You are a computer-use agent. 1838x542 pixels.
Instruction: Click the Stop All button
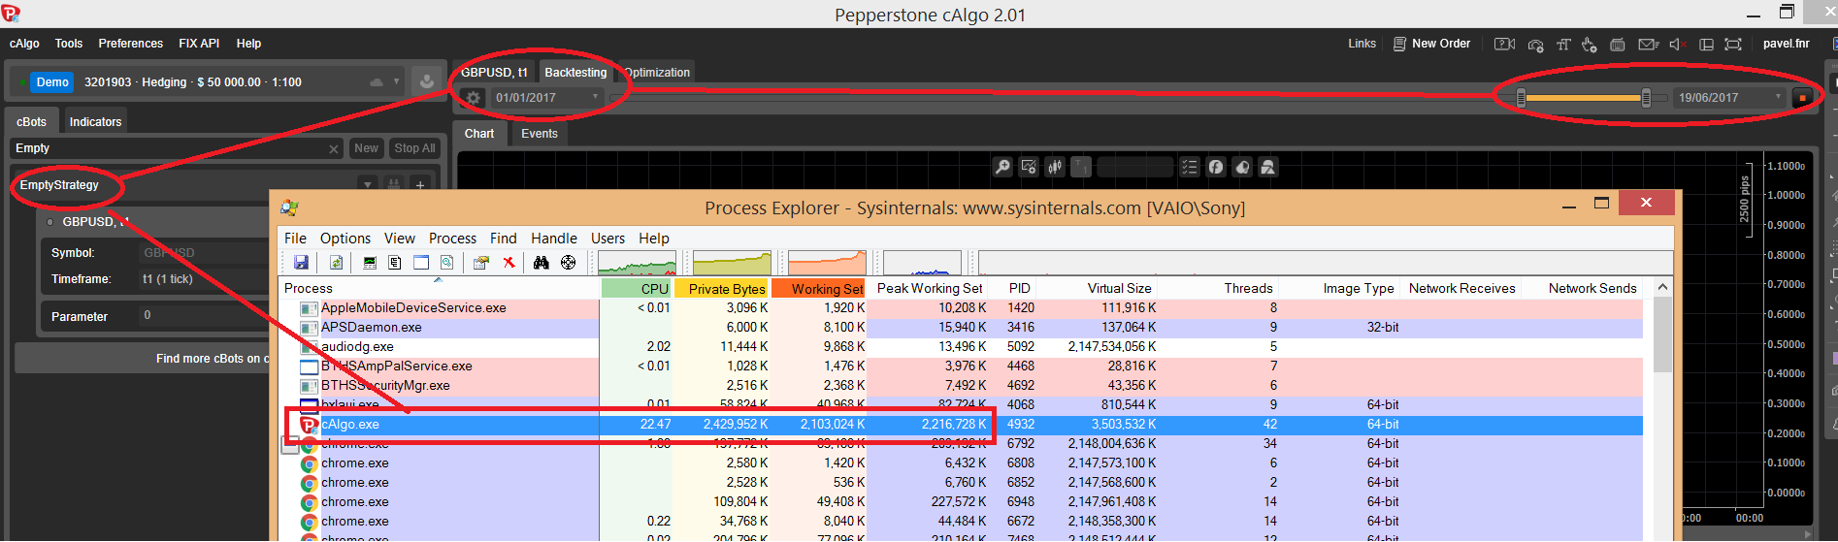tap(414, 148)
